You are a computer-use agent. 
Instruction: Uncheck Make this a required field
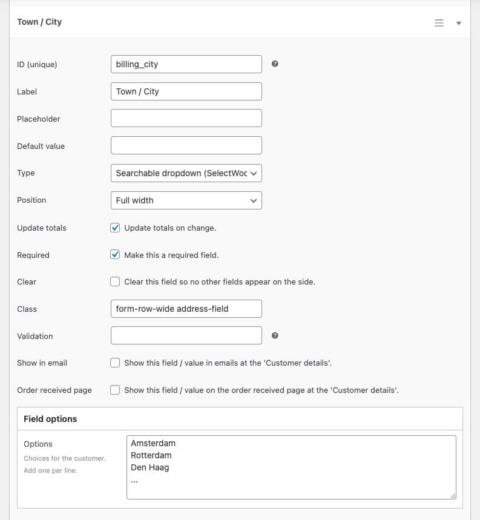[x=115, y=255]
